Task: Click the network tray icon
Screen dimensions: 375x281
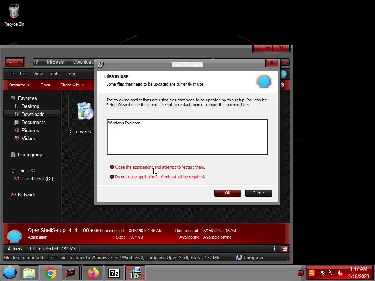Action: pos(331,273)
